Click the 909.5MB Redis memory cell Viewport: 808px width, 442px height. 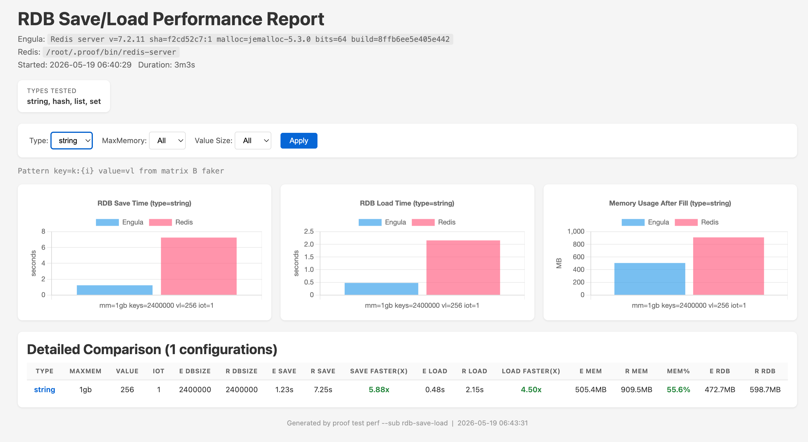click(636, 390)
